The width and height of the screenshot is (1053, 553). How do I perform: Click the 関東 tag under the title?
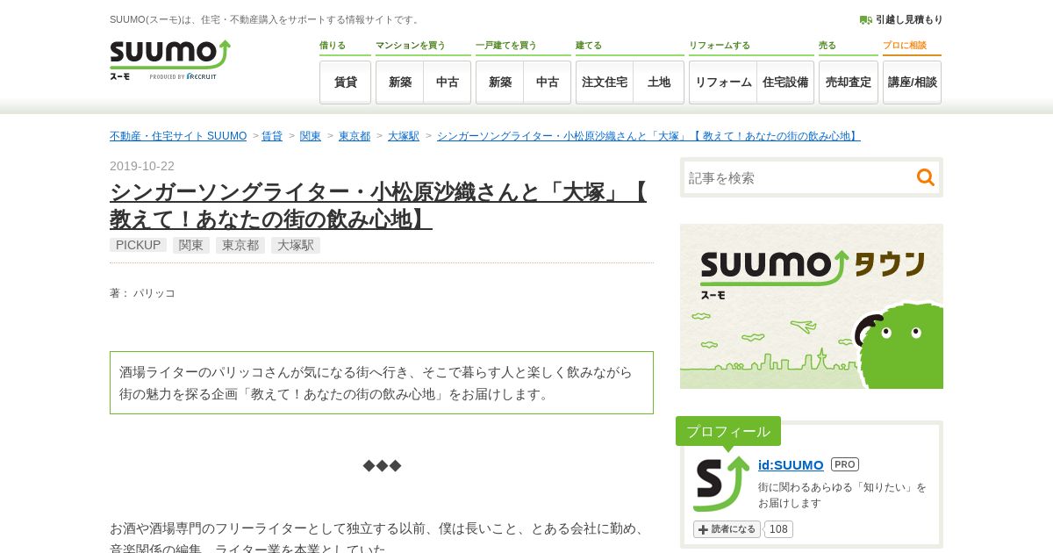191,245
